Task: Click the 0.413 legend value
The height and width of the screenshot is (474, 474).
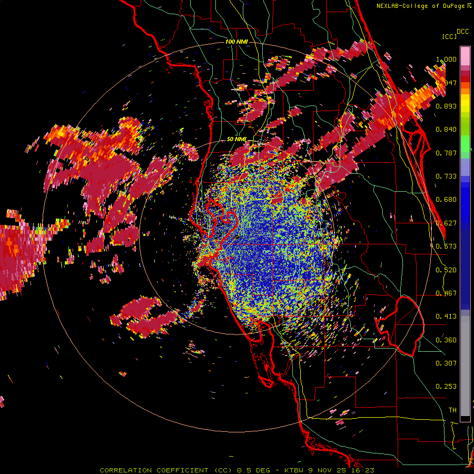Action: tap(446, 317)
